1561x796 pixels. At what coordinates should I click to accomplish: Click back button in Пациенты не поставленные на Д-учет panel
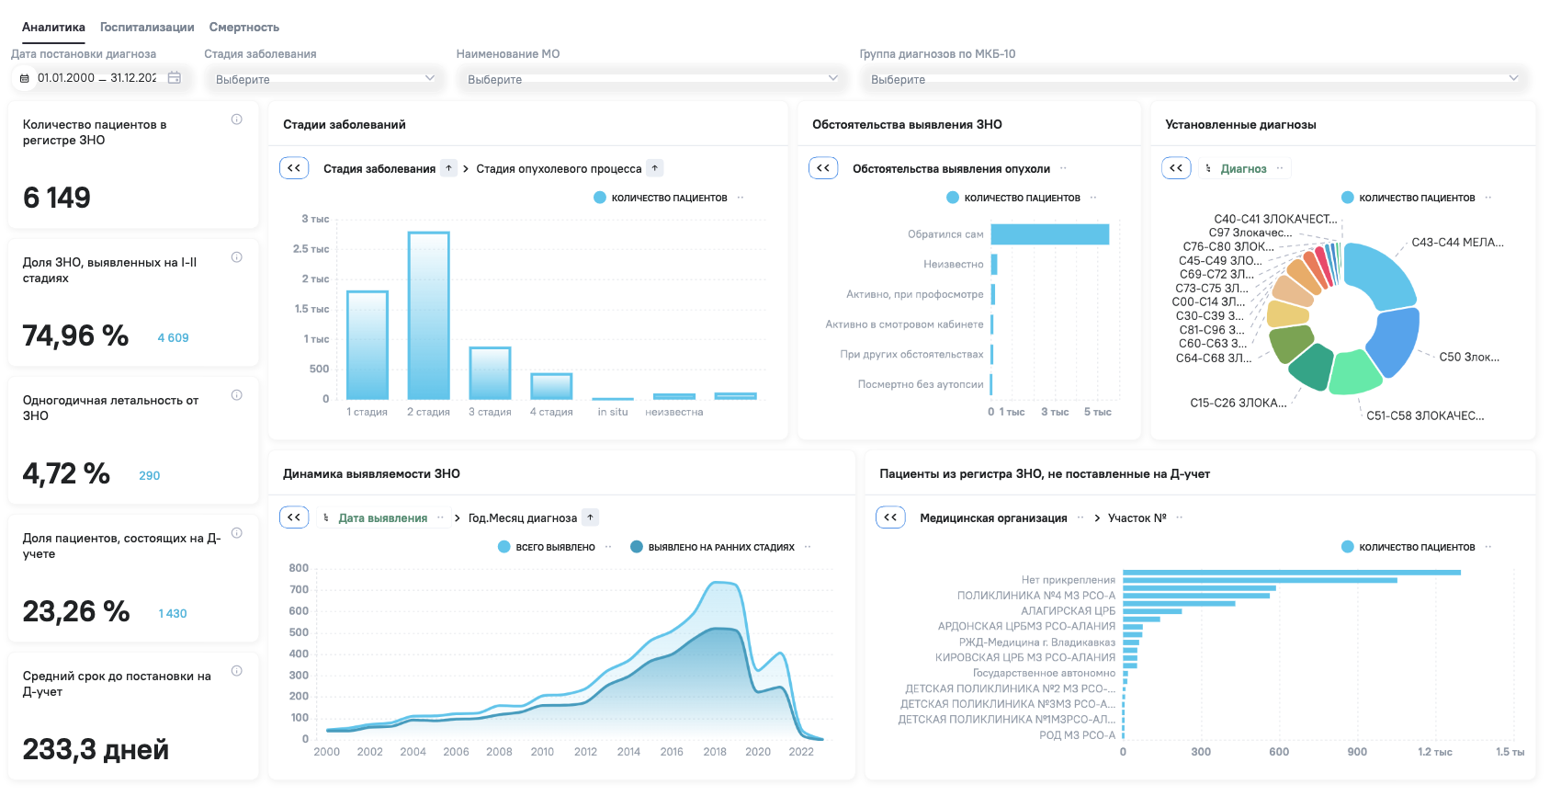(890, 517)
